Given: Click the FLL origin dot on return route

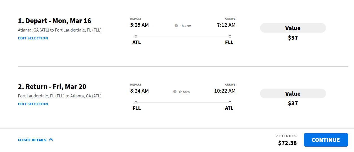Looking at the screenshot, I should tap(136, 102).
